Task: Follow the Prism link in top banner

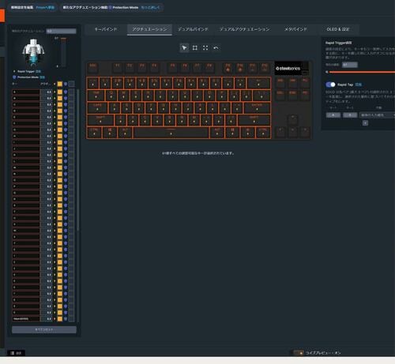Action: pyautogui.click(x=45, y=8)
